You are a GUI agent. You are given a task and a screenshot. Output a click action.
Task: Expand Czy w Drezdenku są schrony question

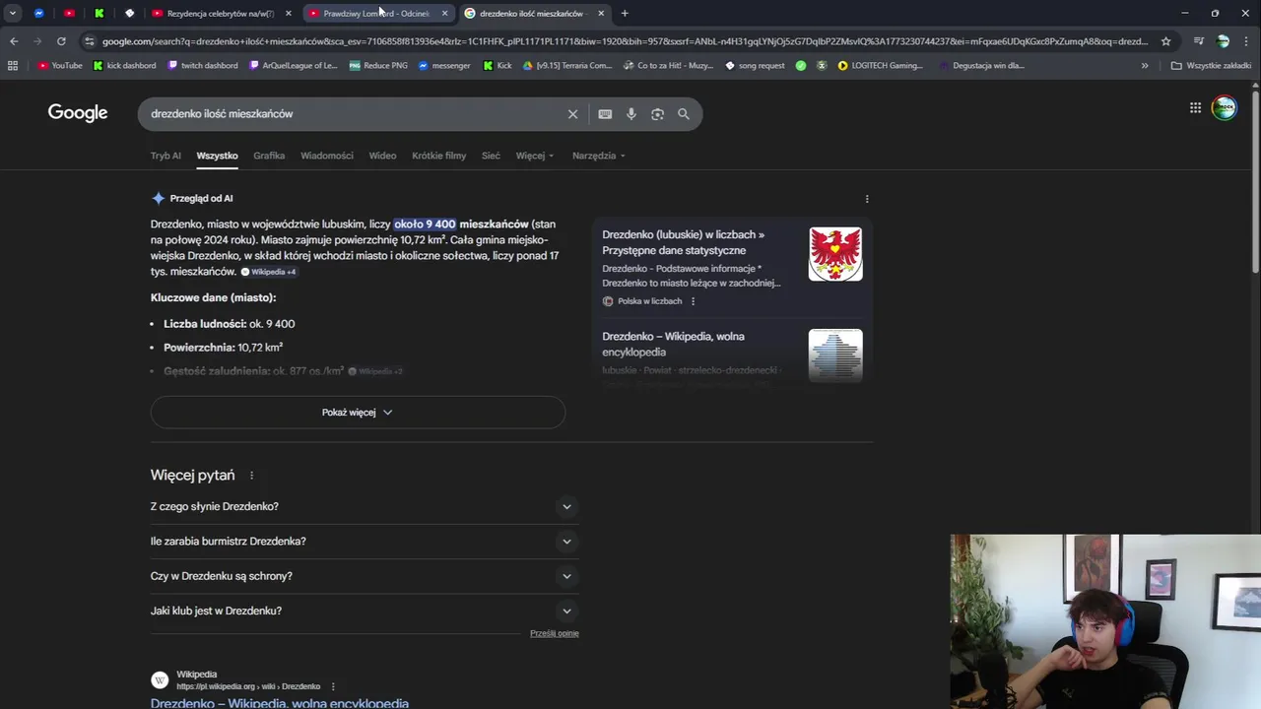point(365,576)
